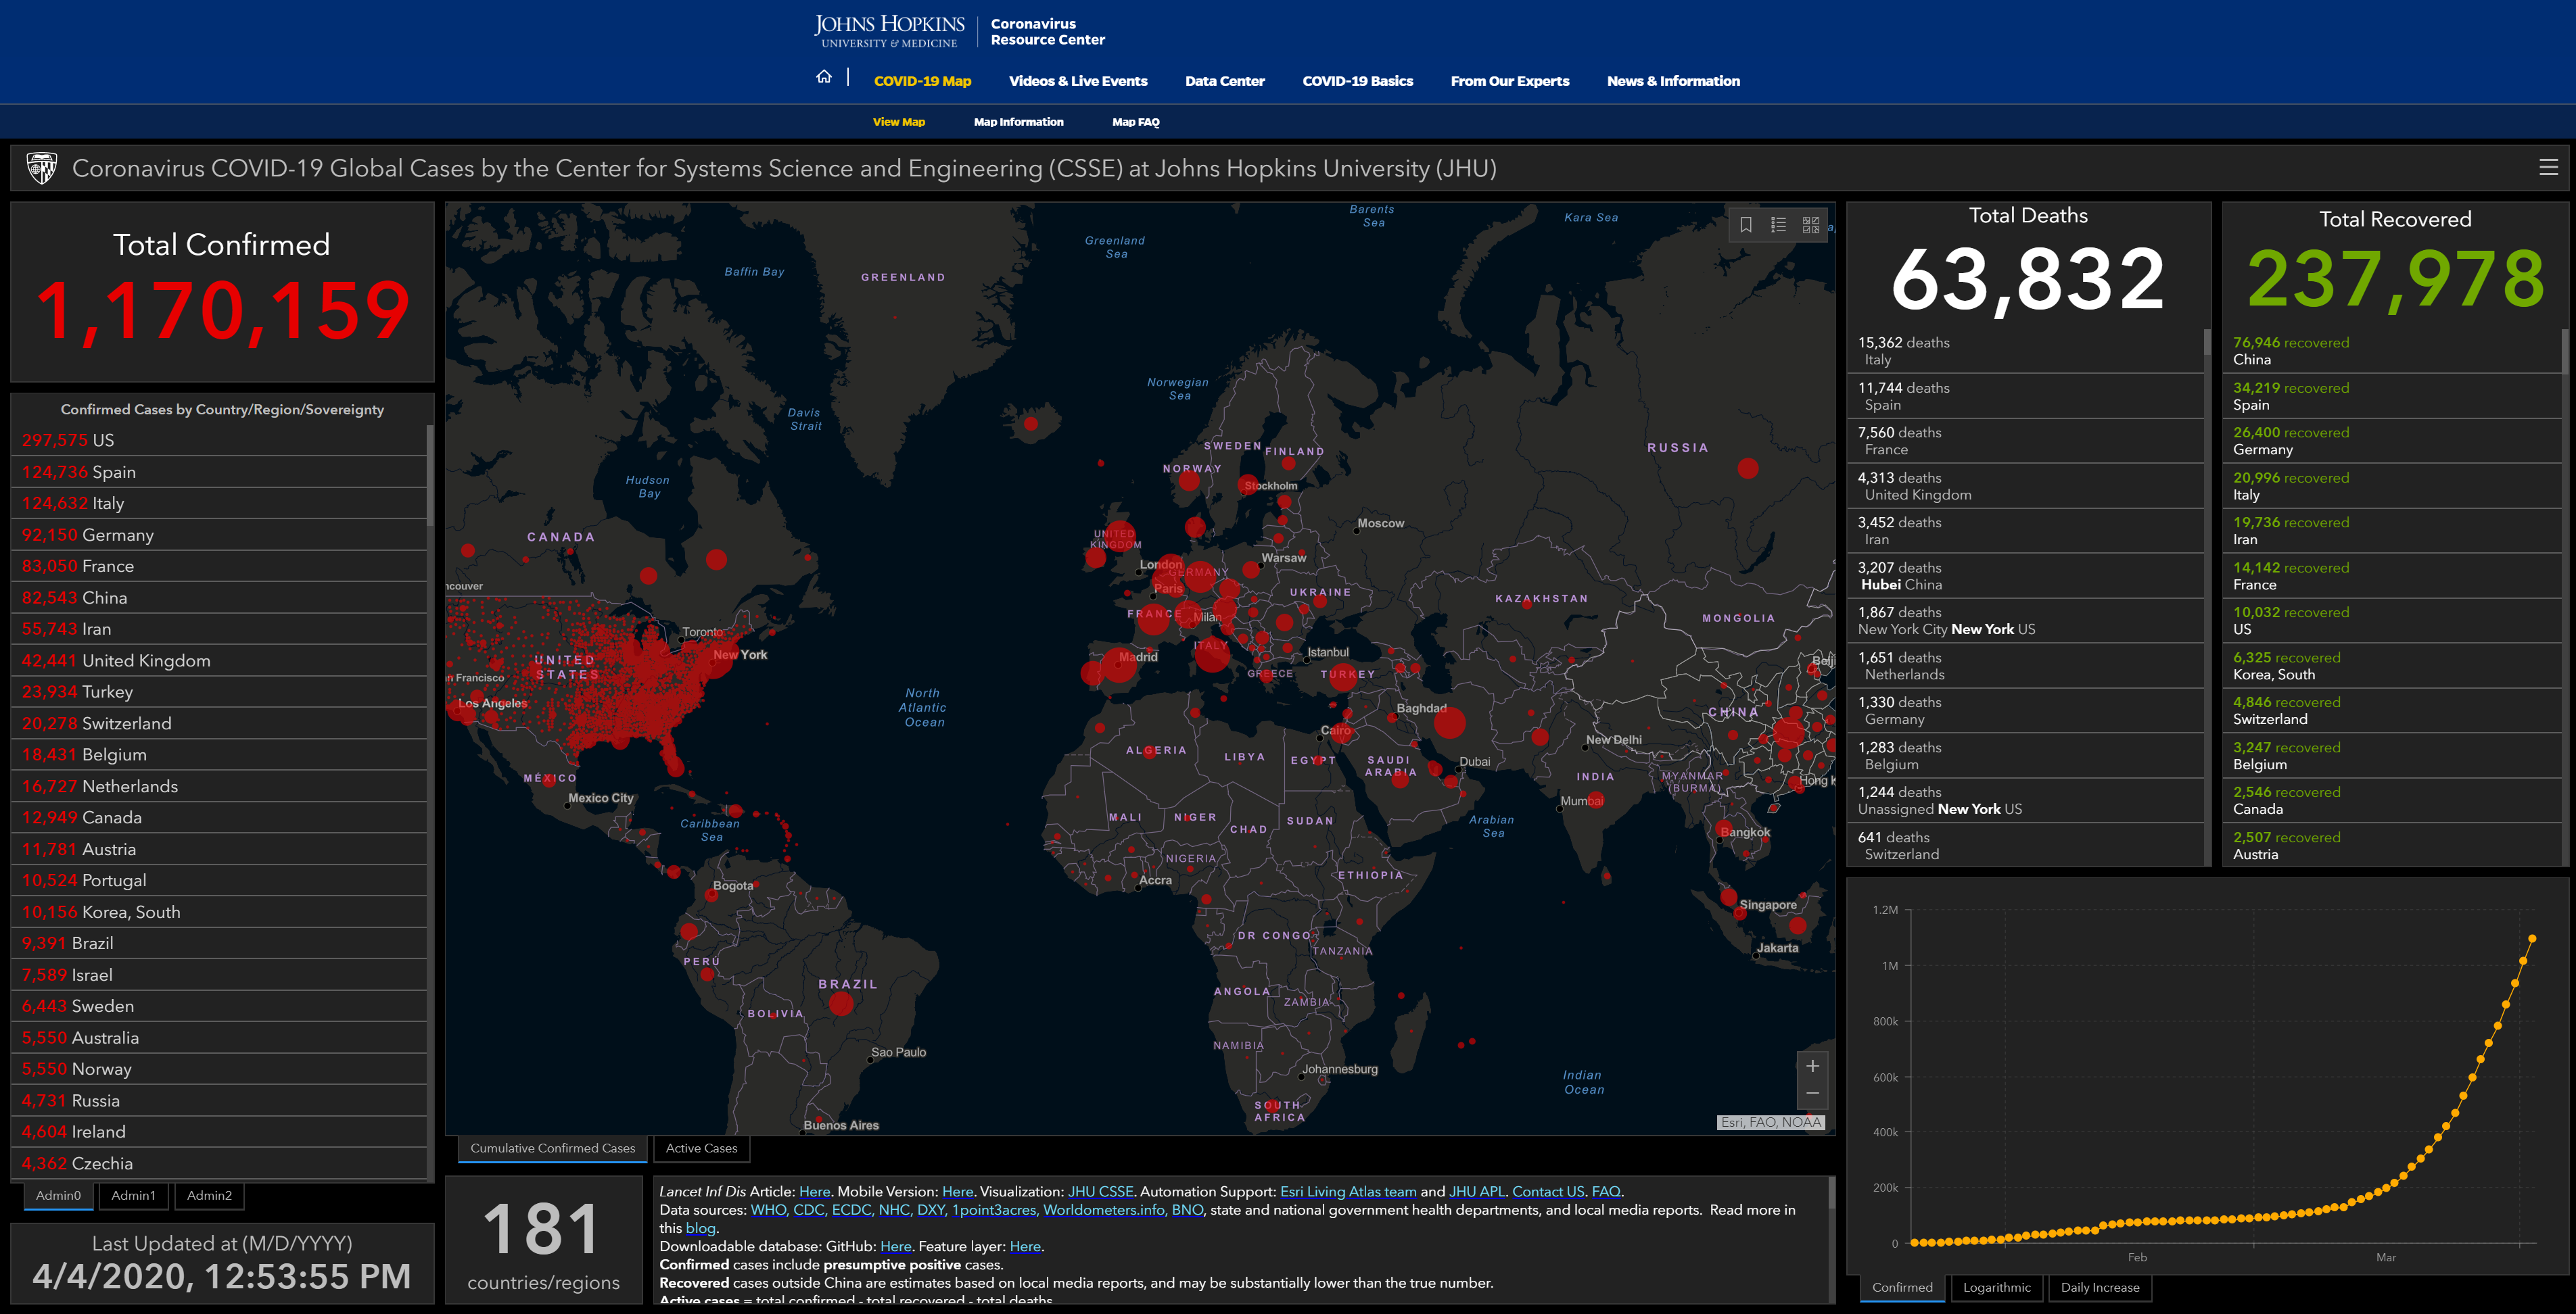Screen dimensions: 2576x1314
Task: Open the JHU CSSE visualization link
Action: [x=1100, y=1192]
